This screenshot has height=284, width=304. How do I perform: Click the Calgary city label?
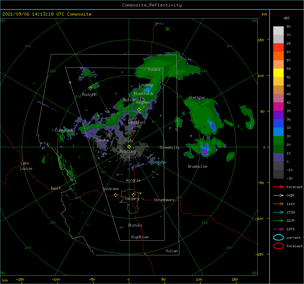click(x=132, y=199)
